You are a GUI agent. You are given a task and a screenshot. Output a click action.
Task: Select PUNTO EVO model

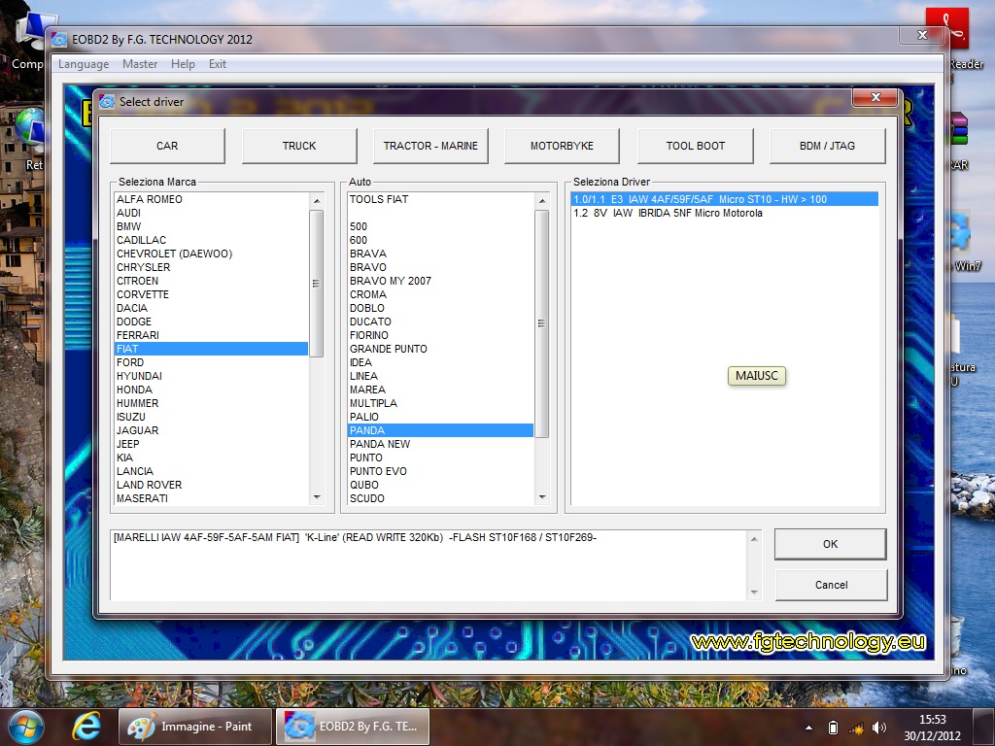coord(440,471)
